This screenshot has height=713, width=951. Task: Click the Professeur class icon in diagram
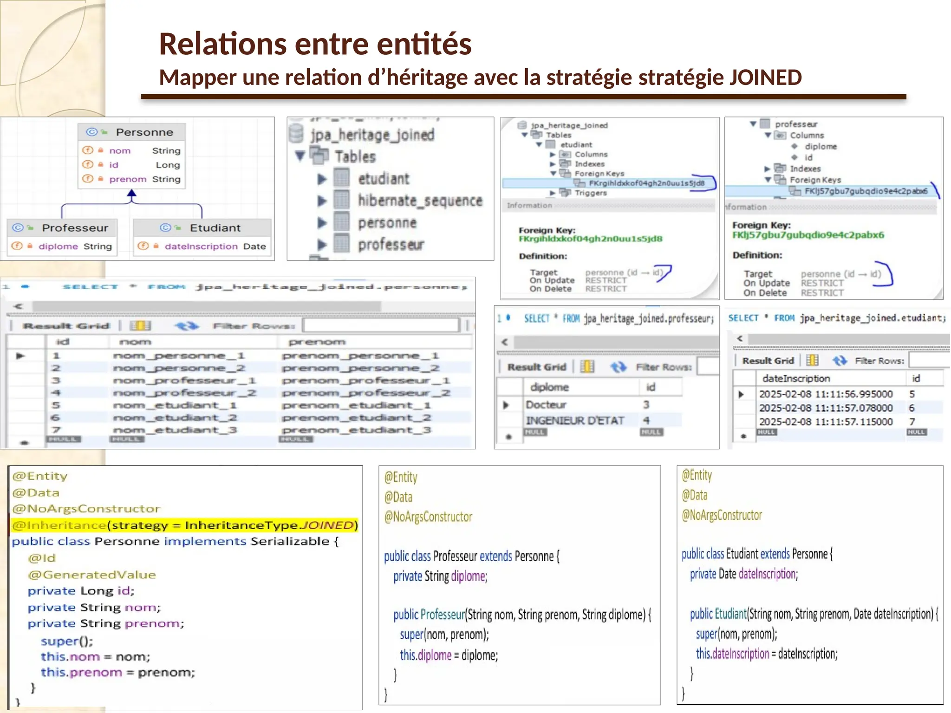(x=18, y=228)
